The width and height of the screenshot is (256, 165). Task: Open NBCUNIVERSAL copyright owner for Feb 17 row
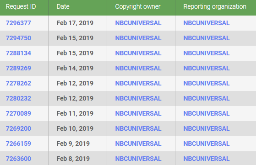[138, 23]
